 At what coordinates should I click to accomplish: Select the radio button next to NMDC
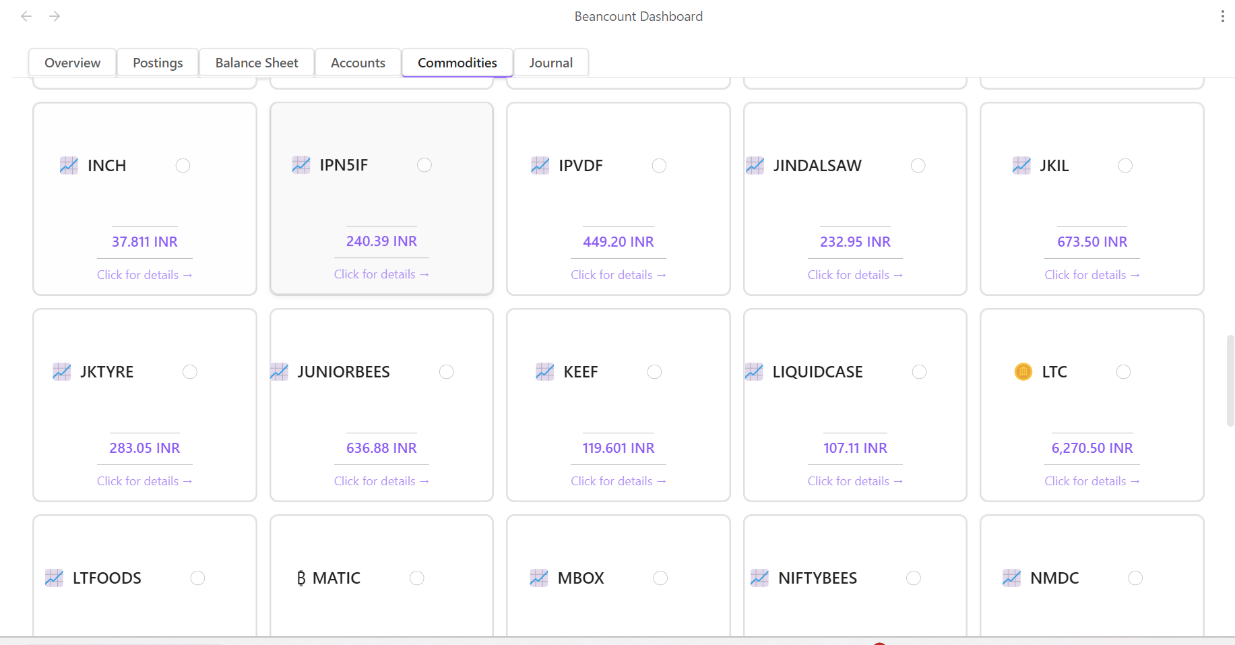pos(1135,578)
